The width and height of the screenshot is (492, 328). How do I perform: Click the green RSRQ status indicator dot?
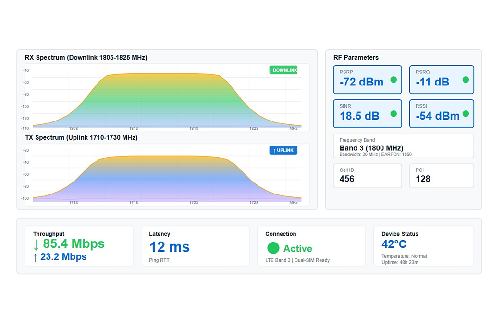click(x=466, y=80)
